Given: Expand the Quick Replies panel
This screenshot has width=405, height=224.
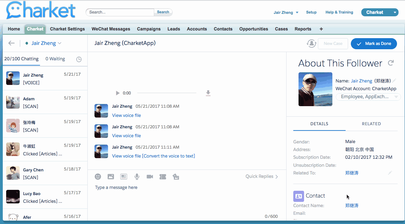Looking at the screenshot, I should pos(262,177).
